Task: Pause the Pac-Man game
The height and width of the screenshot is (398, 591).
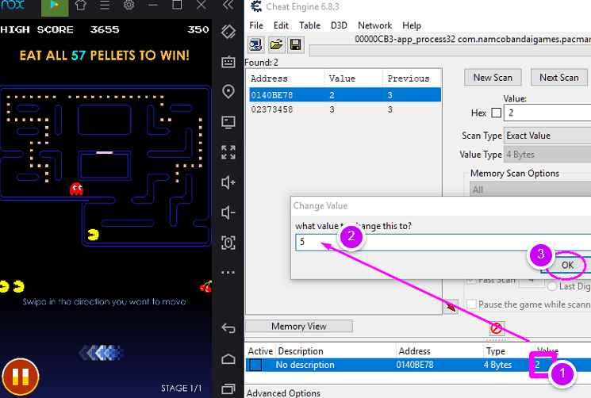Action: 21,376
